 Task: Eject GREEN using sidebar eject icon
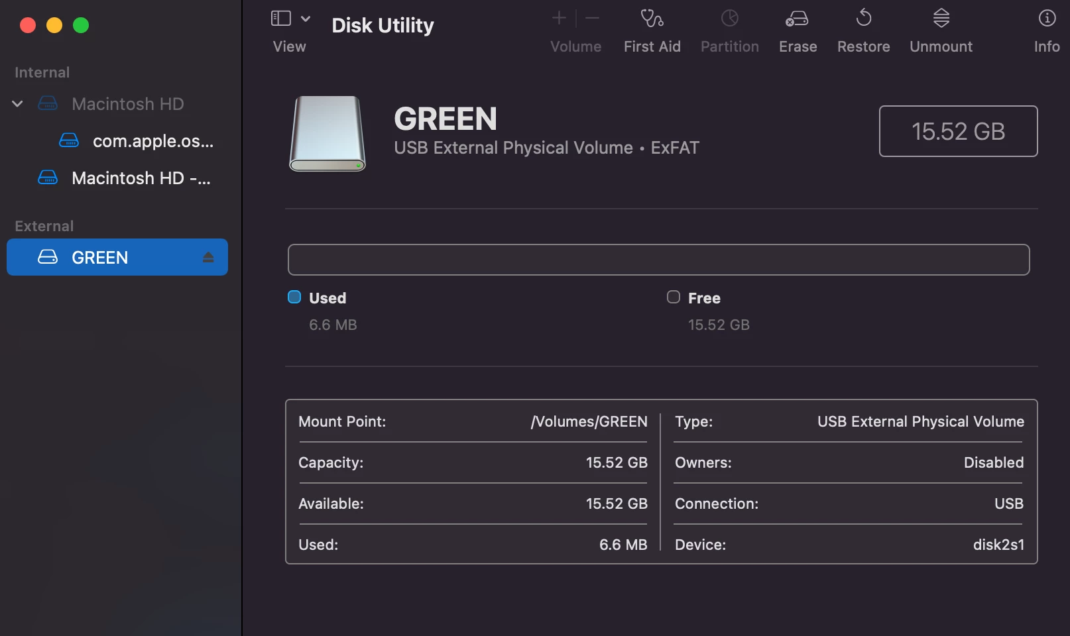point(208,257)
